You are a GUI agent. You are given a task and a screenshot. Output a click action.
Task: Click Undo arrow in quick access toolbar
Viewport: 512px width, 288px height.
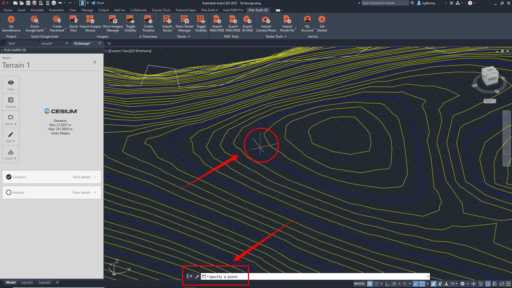60,3
